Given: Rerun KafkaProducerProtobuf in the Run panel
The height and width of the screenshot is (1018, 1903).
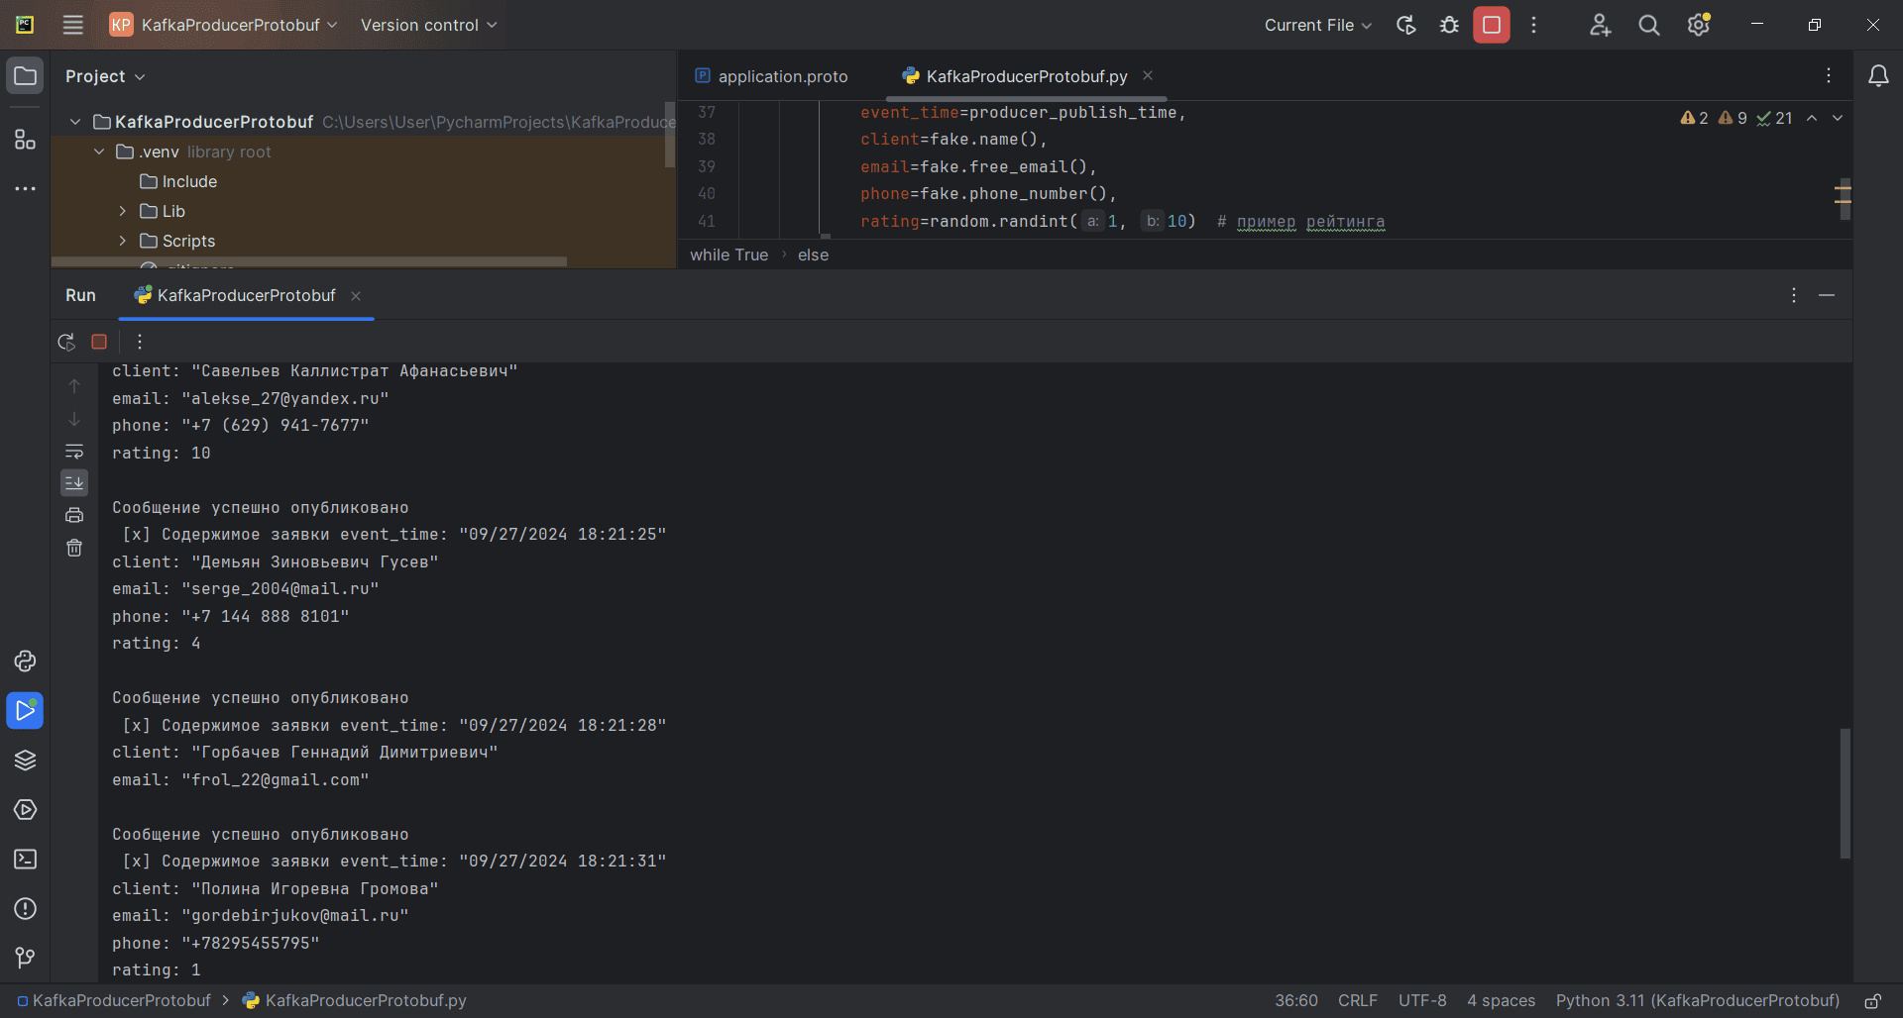Looking at the screenshot, I should click(x=66, y=342).
